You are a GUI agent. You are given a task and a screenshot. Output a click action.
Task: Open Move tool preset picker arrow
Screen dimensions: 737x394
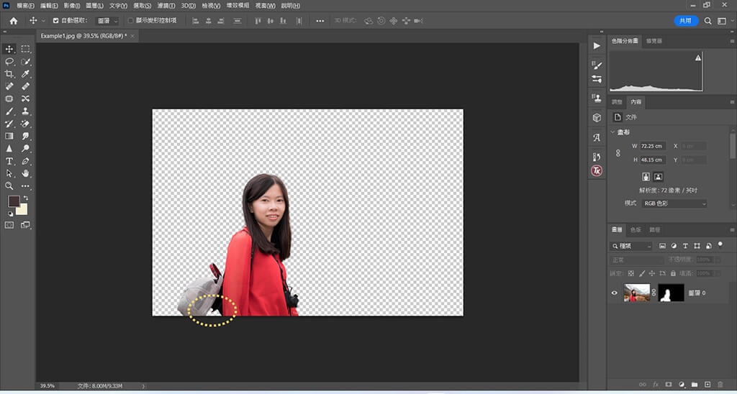point(44,21)
